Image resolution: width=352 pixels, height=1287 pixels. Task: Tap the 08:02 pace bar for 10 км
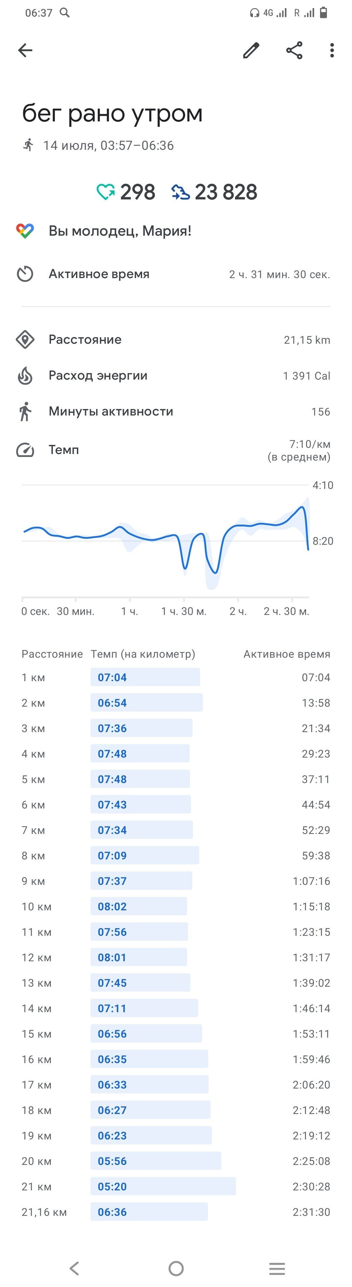[x=139, y=906]
